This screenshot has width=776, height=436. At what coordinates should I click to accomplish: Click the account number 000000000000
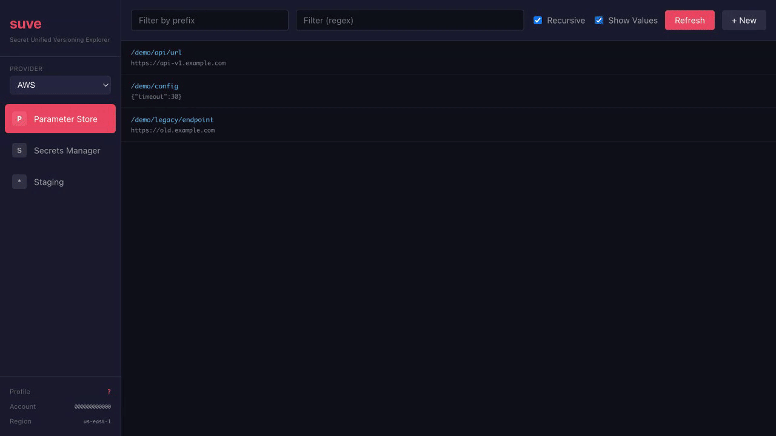pyautogui.click(x=93, y=407)
